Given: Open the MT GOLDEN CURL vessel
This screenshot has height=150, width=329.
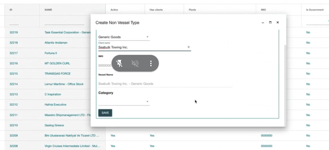Looking at the screenshot, I should pyautogui.click(x=57, y=63).
